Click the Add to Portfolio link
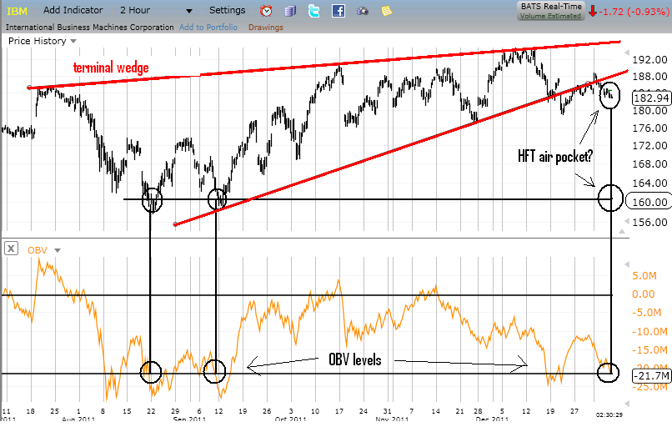 point(208,27)
